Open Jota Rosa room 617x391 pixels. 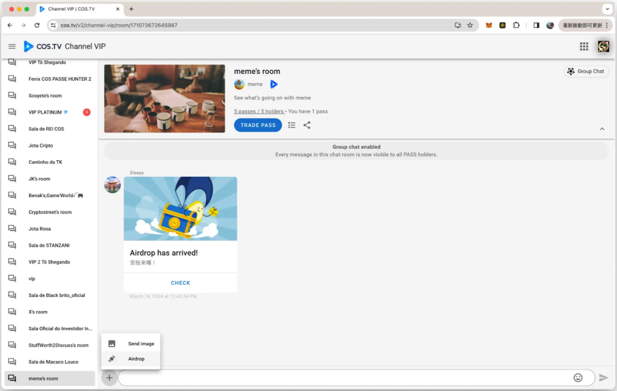(x=50, y=229)
